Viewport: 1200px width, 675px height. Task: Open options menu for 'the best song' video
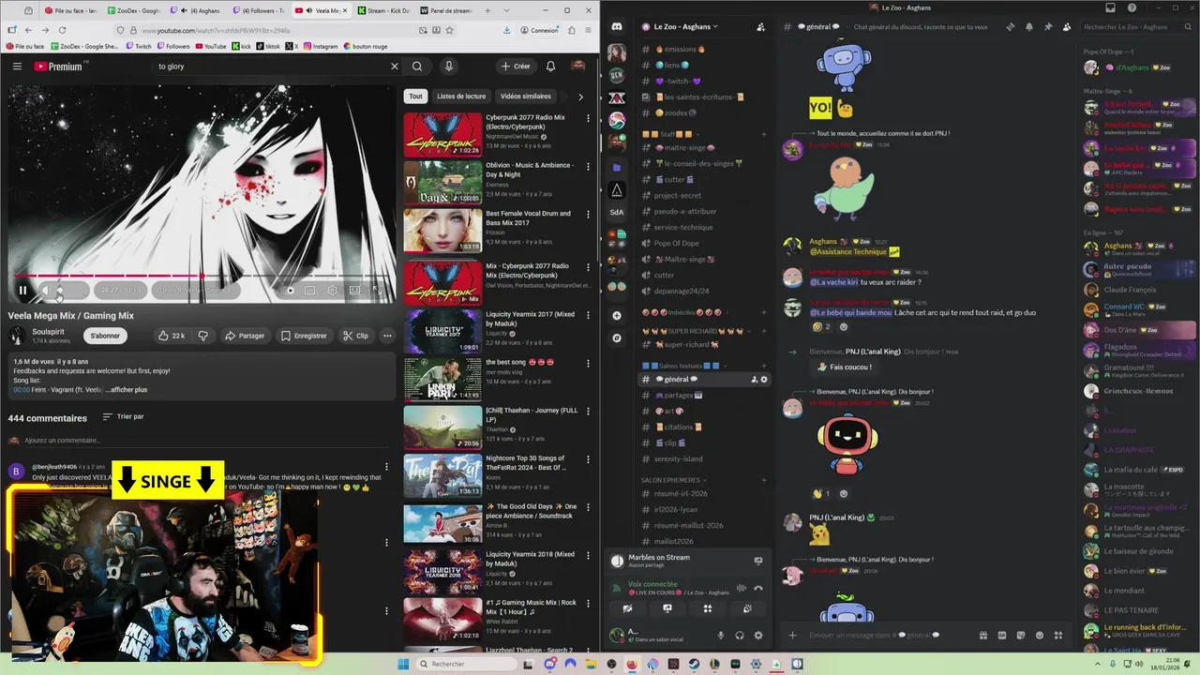(x=588, y=361)
